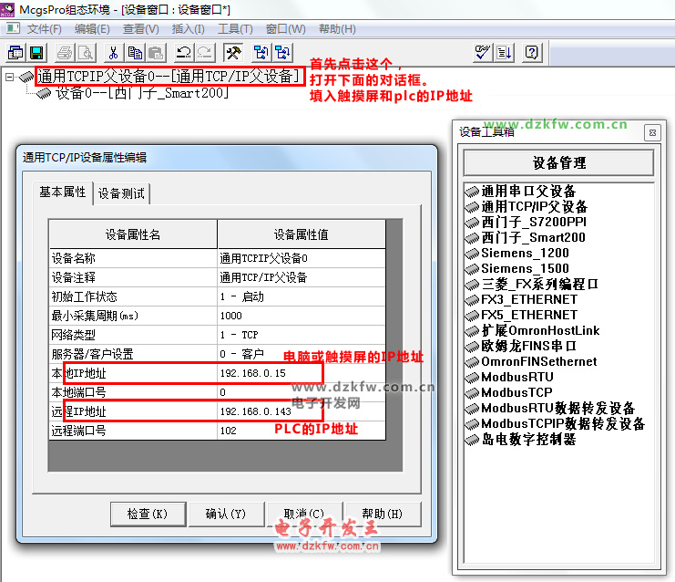The width and height of the screenshot is (675, 582).
Task: Click the Print toolbar icon
Action: [x=65, y=53]
